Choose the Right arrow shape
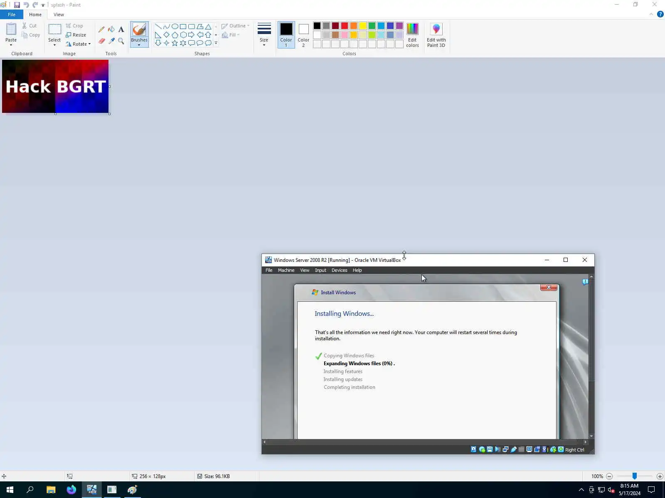Image resolution: width=665 pixels, height=498 pixels. pyautogui.click(x=191, y=35)
